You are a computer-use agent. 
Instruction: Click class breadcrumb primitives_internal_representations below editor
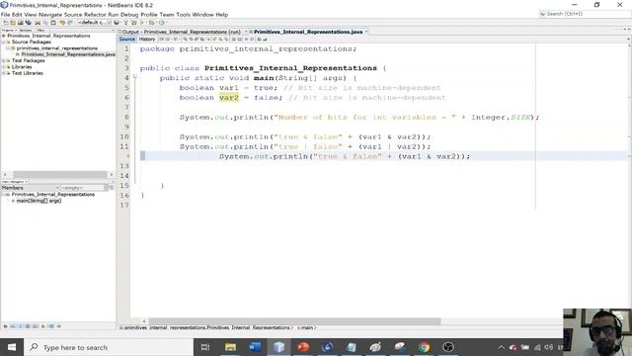click(x=206, y=327)
